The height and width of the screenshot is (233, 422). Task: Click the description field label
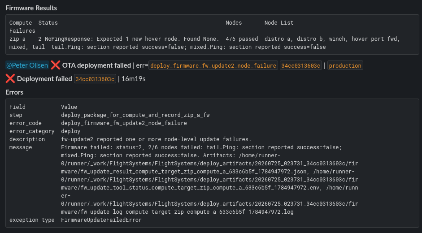tap(27, 139)
